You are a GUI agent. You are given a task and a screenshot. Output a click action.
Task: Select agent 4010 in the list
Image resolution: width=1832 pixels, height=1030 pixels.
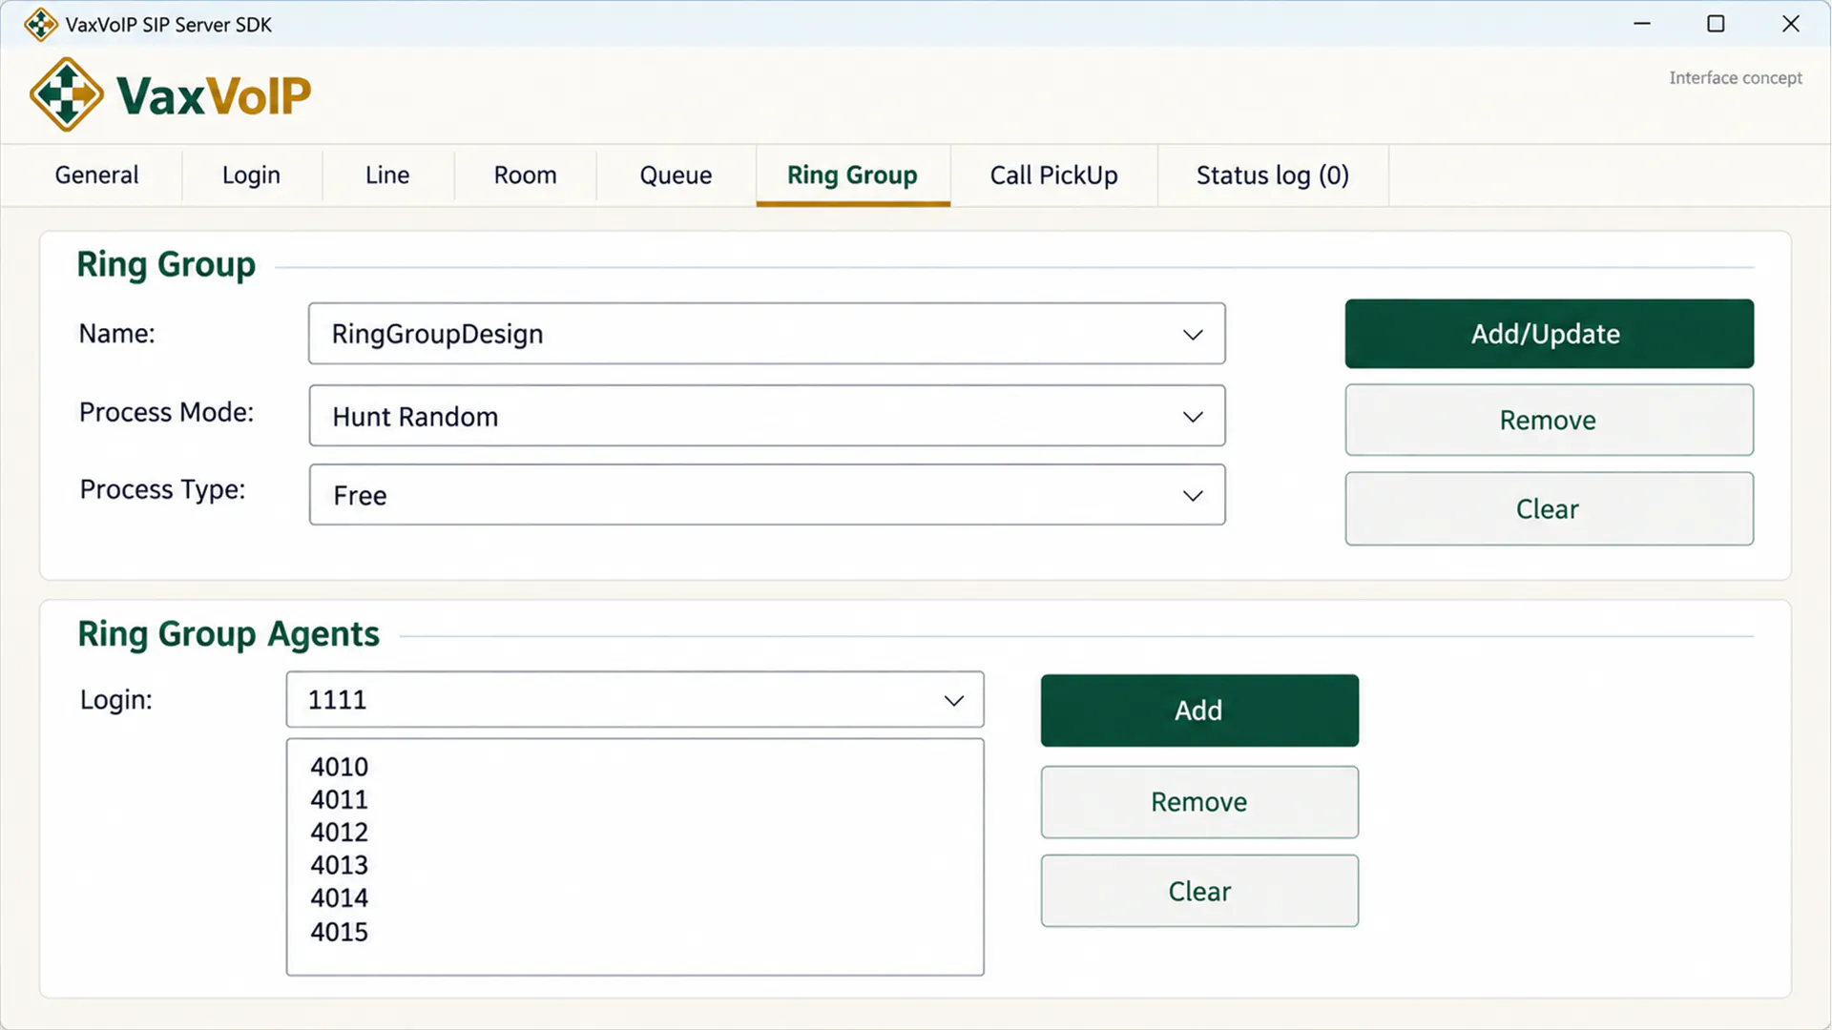coord(339,767)
